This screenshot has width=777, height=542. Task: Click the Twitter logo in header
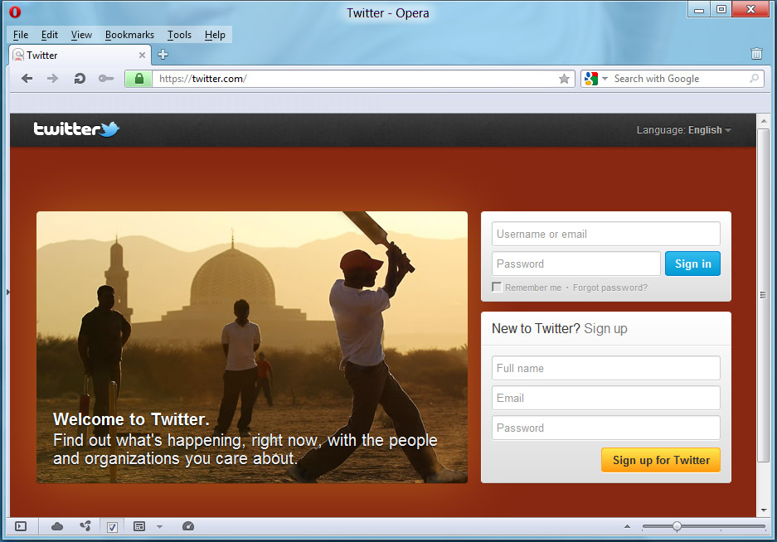pyautogui.click(x=76, y=129)
